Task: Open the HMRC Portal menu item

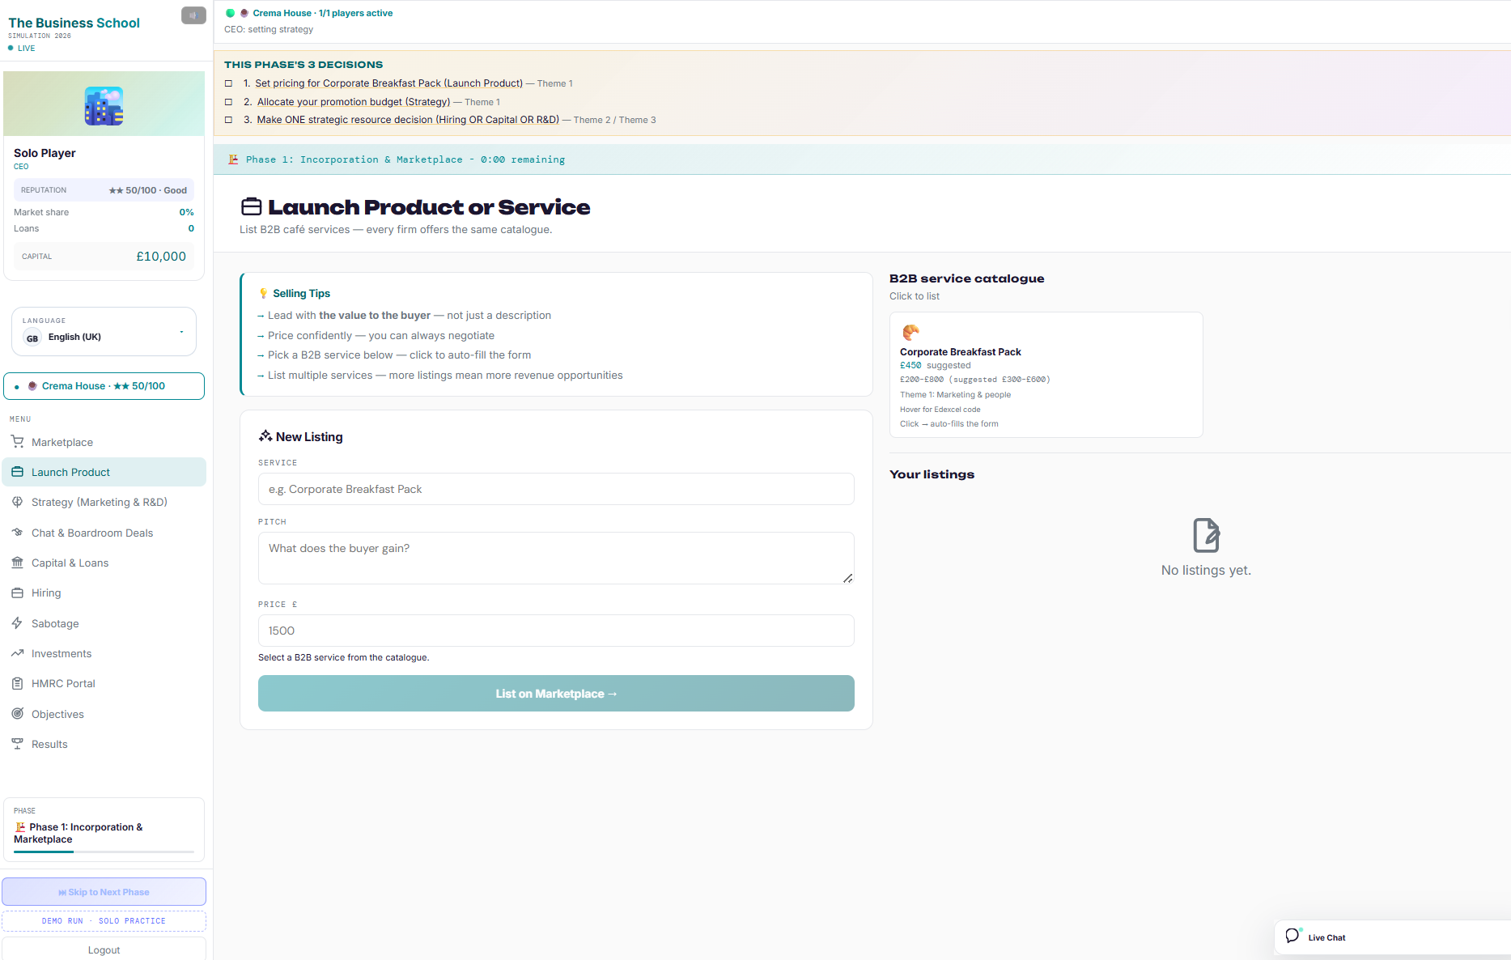Action: (x=104, y=683)
